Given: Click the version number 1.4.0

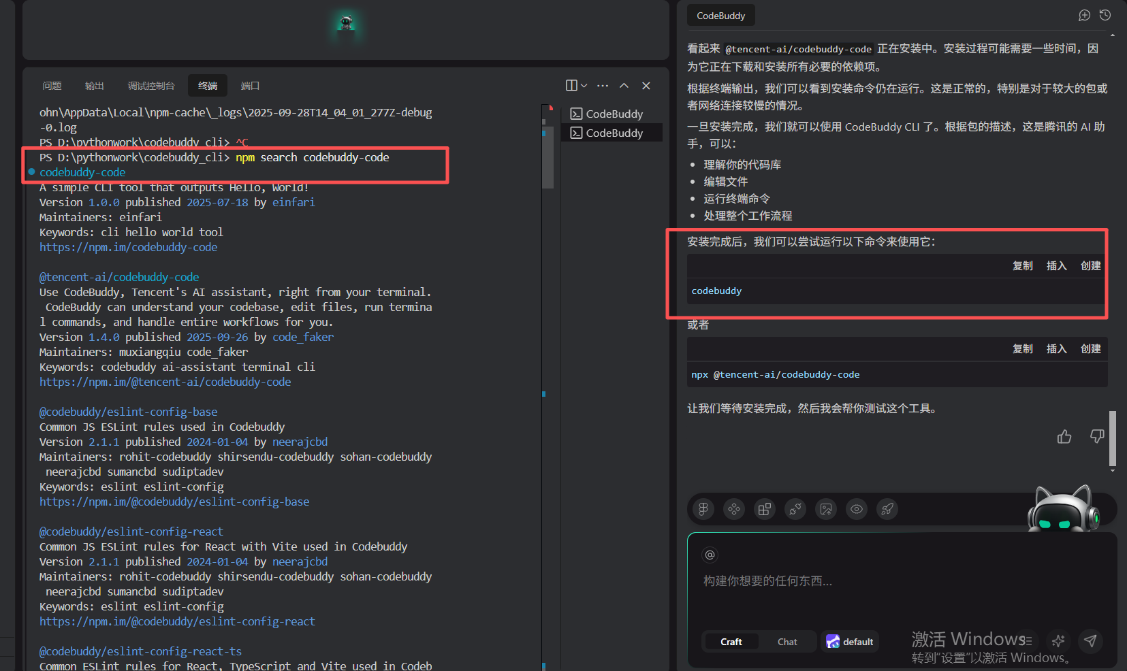Looking at the screenshot, I should pos(104,337).
